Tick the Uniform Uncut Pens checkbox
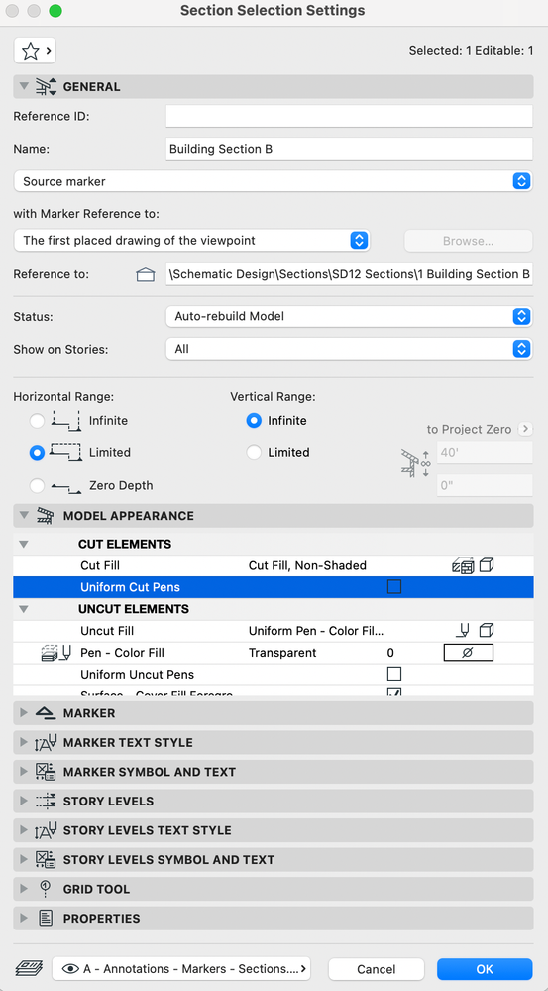Viewport: 548px width, 991px height. point(394,674)
